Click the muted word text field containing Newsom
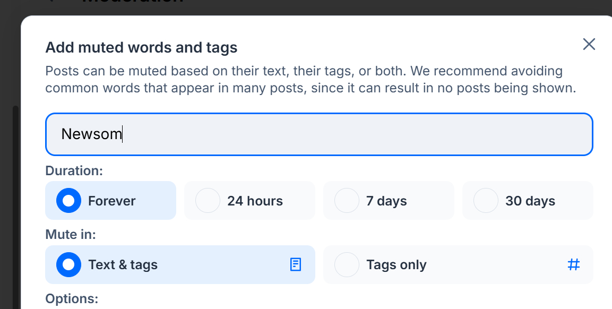The height and width of the screenshot is (309, 612). pyautogui.click(x=318, y=134)
